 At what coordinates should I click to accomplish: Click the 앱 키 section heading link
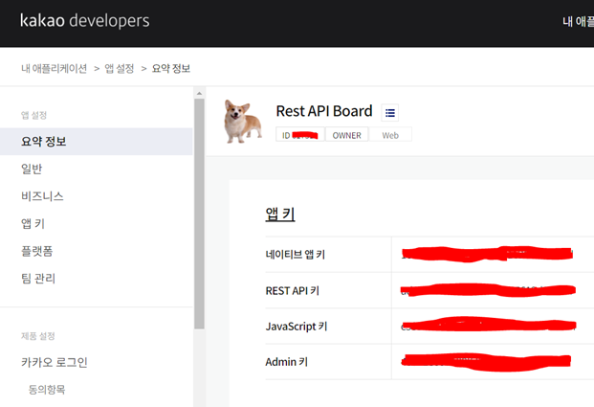pos(280,215)
